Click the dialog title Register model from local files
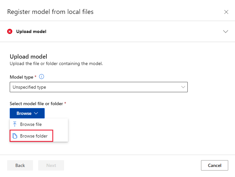 tap(50, 12)
